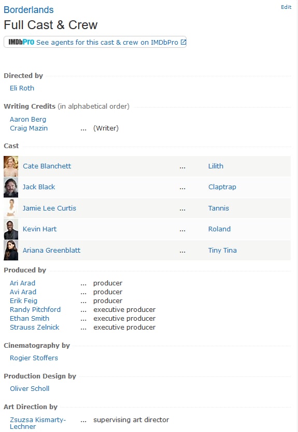Open Cate Blanchett's headshot thumbnail

pos(11,166)
